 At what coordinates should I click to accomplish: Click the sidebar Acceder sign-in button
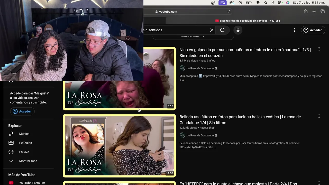[x=22, y=111]
